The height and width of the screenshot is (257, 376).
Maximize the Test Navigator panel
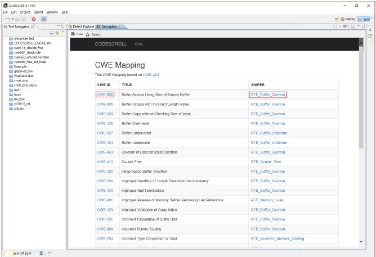[x=63, y=26]
